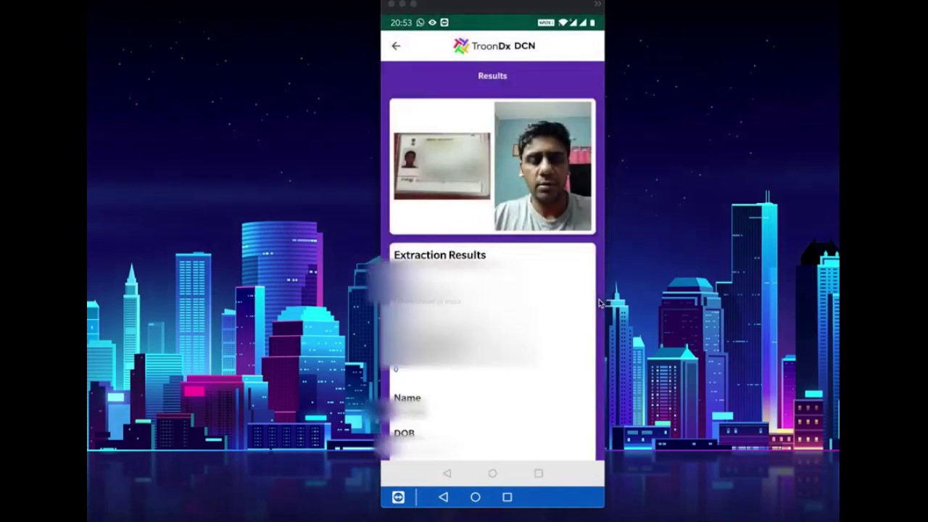Viewport: 928px width, 522px height.
Task: Click the TeamViewer icon in blue toolbar
Action: (x=398, y=497)
